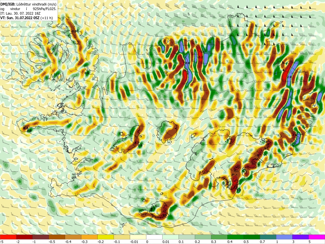Click the '-0.8' value label on the western peninsula
325x244 pixels.
coord(26,128)
